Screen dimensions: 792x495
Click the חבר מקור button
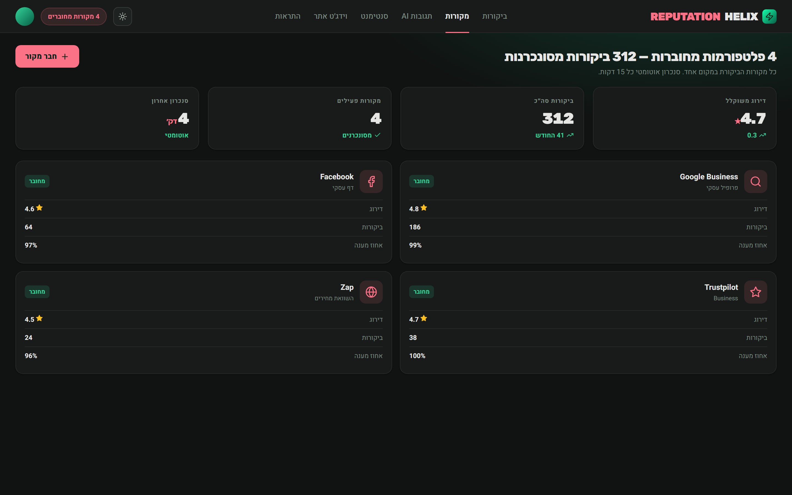[x=47, y=56]
